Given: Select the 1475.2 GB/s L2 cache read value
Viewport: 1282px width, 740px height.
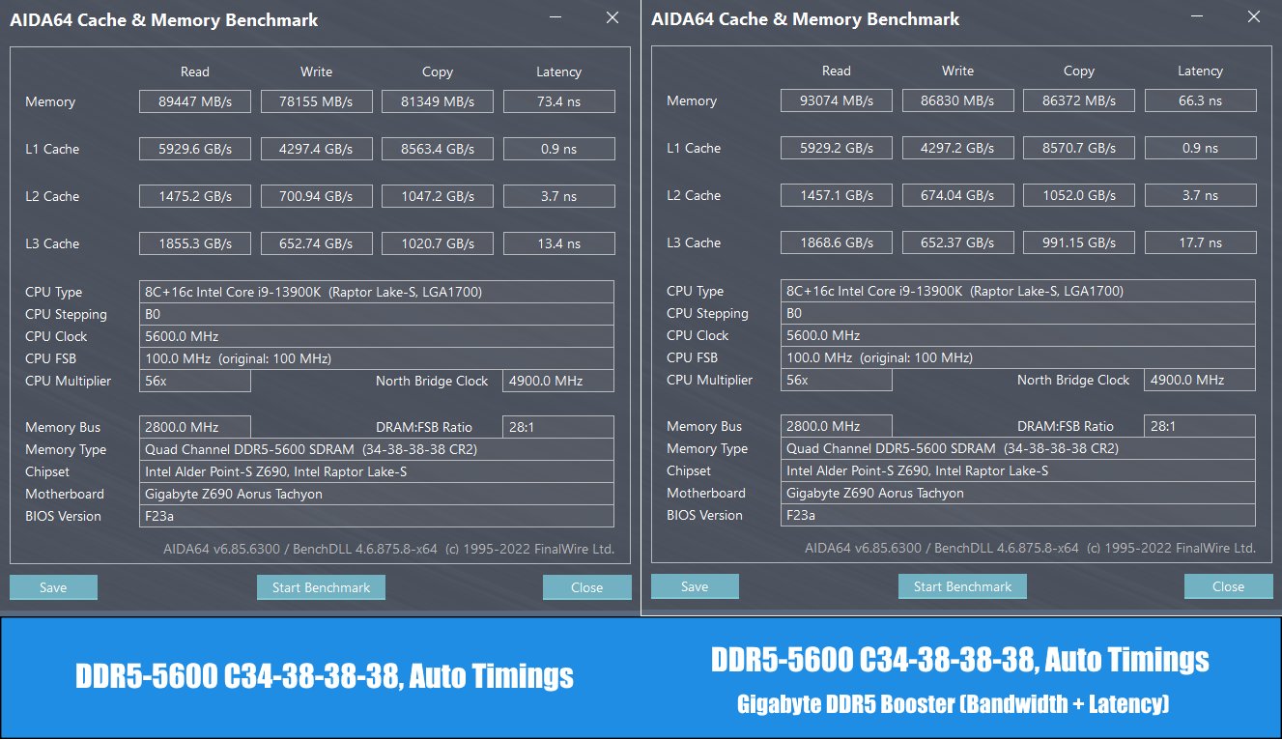Looking at the screenshot, I should (195, 196).
